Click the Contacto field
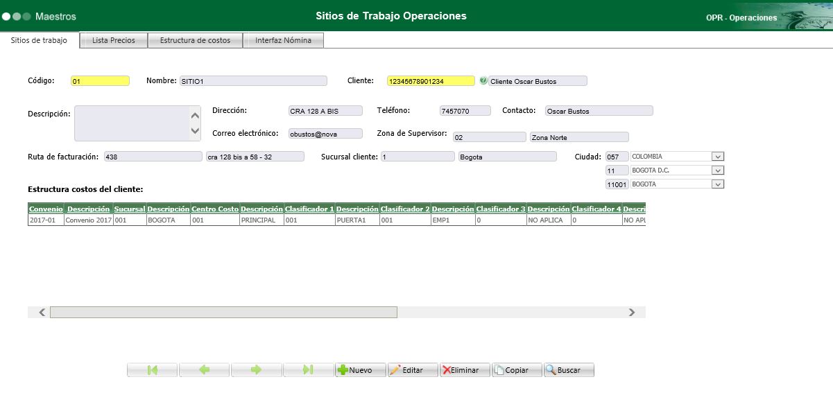 [x=599, y=111]
